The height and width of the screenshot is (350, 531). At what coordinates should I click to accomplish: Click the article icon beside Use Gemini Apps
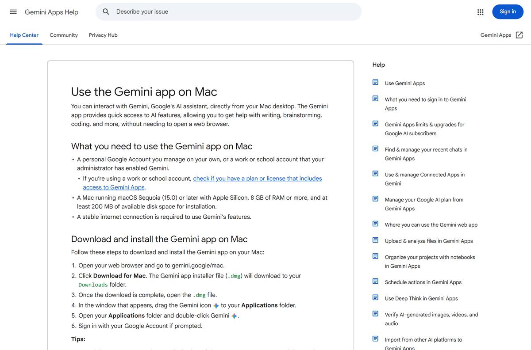(x=375, y=82)
